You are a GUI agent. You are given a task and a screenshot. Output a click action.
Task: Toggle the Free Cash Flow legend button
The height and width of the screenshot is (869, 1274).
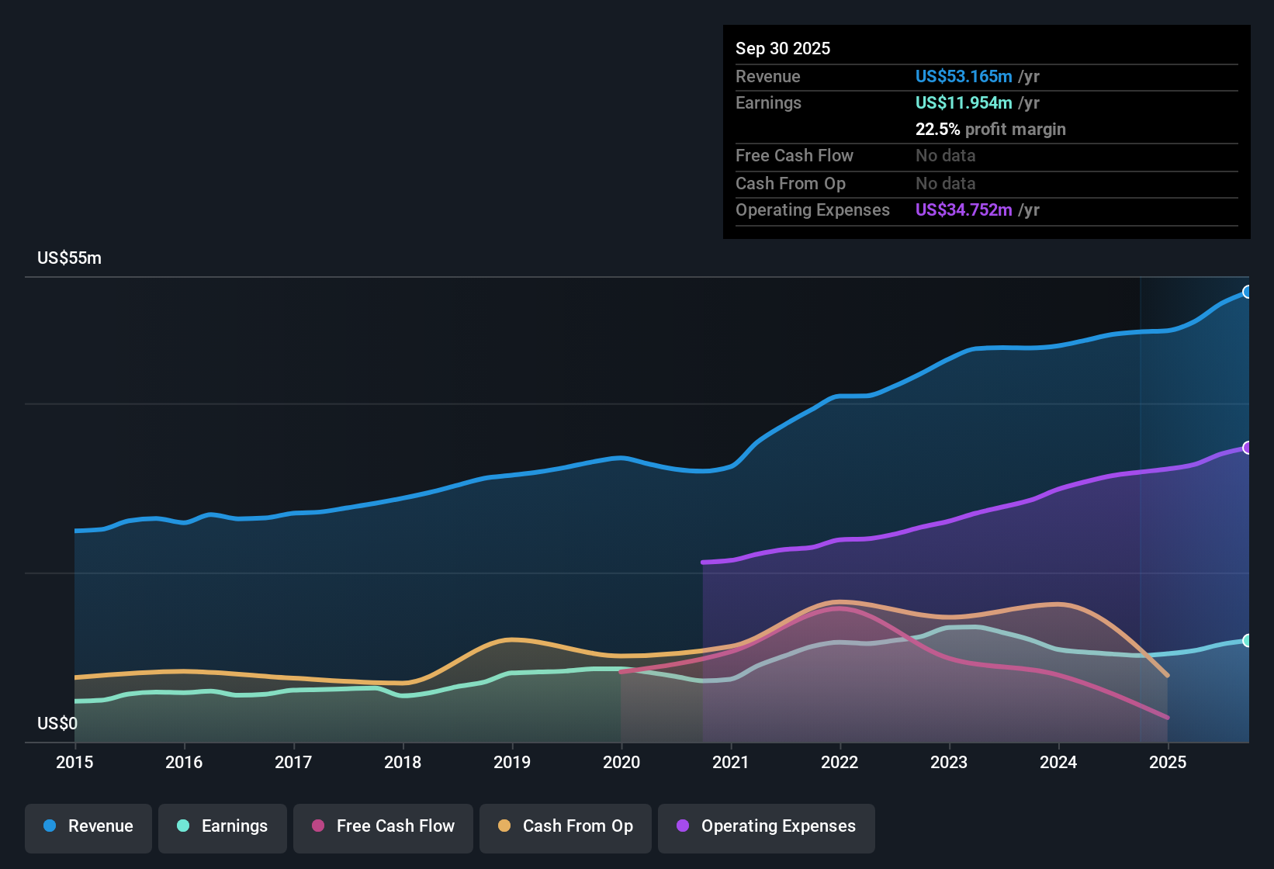click(x=383, y=828)
